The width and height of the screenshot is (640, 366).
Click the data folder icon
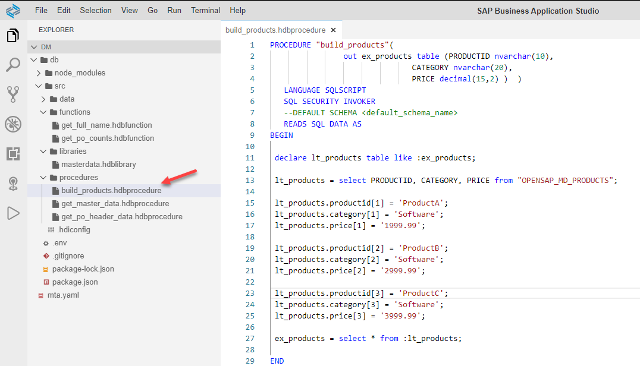[54, 99]
